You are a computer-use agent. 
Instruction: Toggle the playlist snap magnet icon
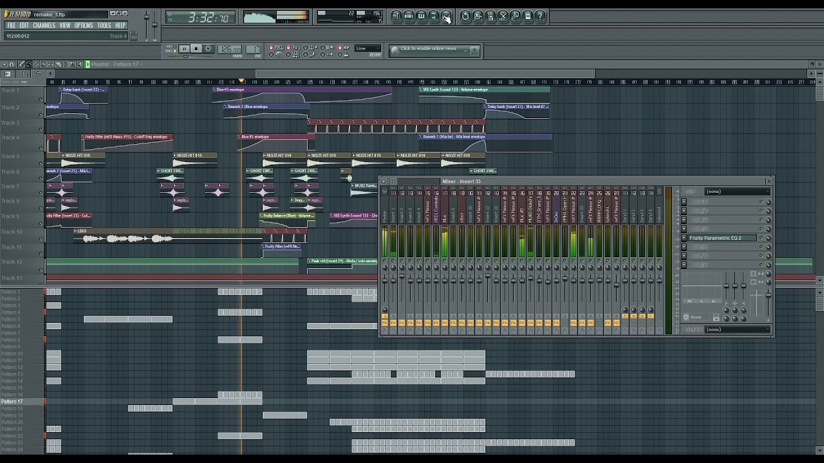pyautogui.click(x=12, y=64)
